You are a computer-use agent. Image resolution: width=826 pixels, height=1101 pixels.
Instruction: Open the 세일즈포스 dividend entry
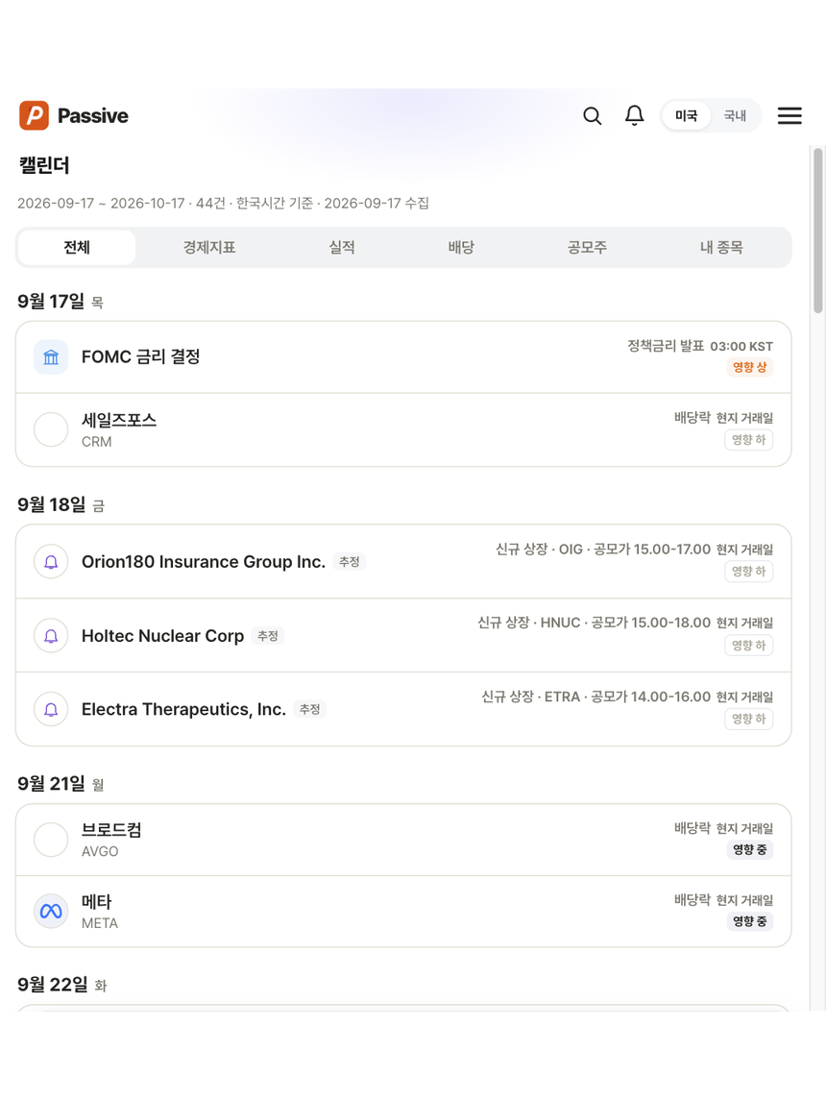[x=403, y=429]
